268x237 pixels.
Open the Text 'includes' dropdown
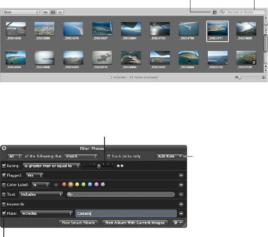pyautogui.click(x=41, y=194)
